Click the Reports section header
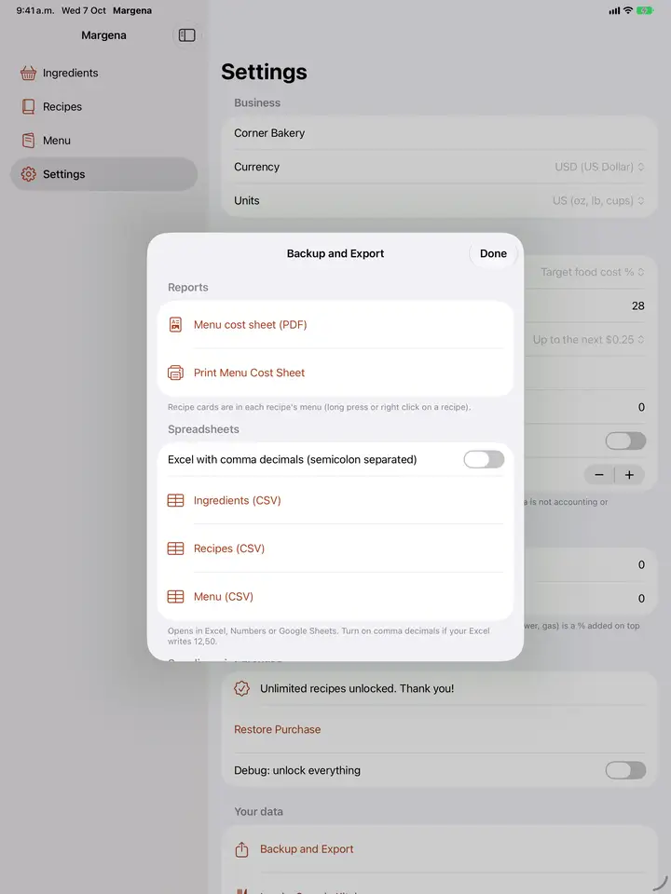The height and width of the screenshot is (894, 671). pos(187,288)
